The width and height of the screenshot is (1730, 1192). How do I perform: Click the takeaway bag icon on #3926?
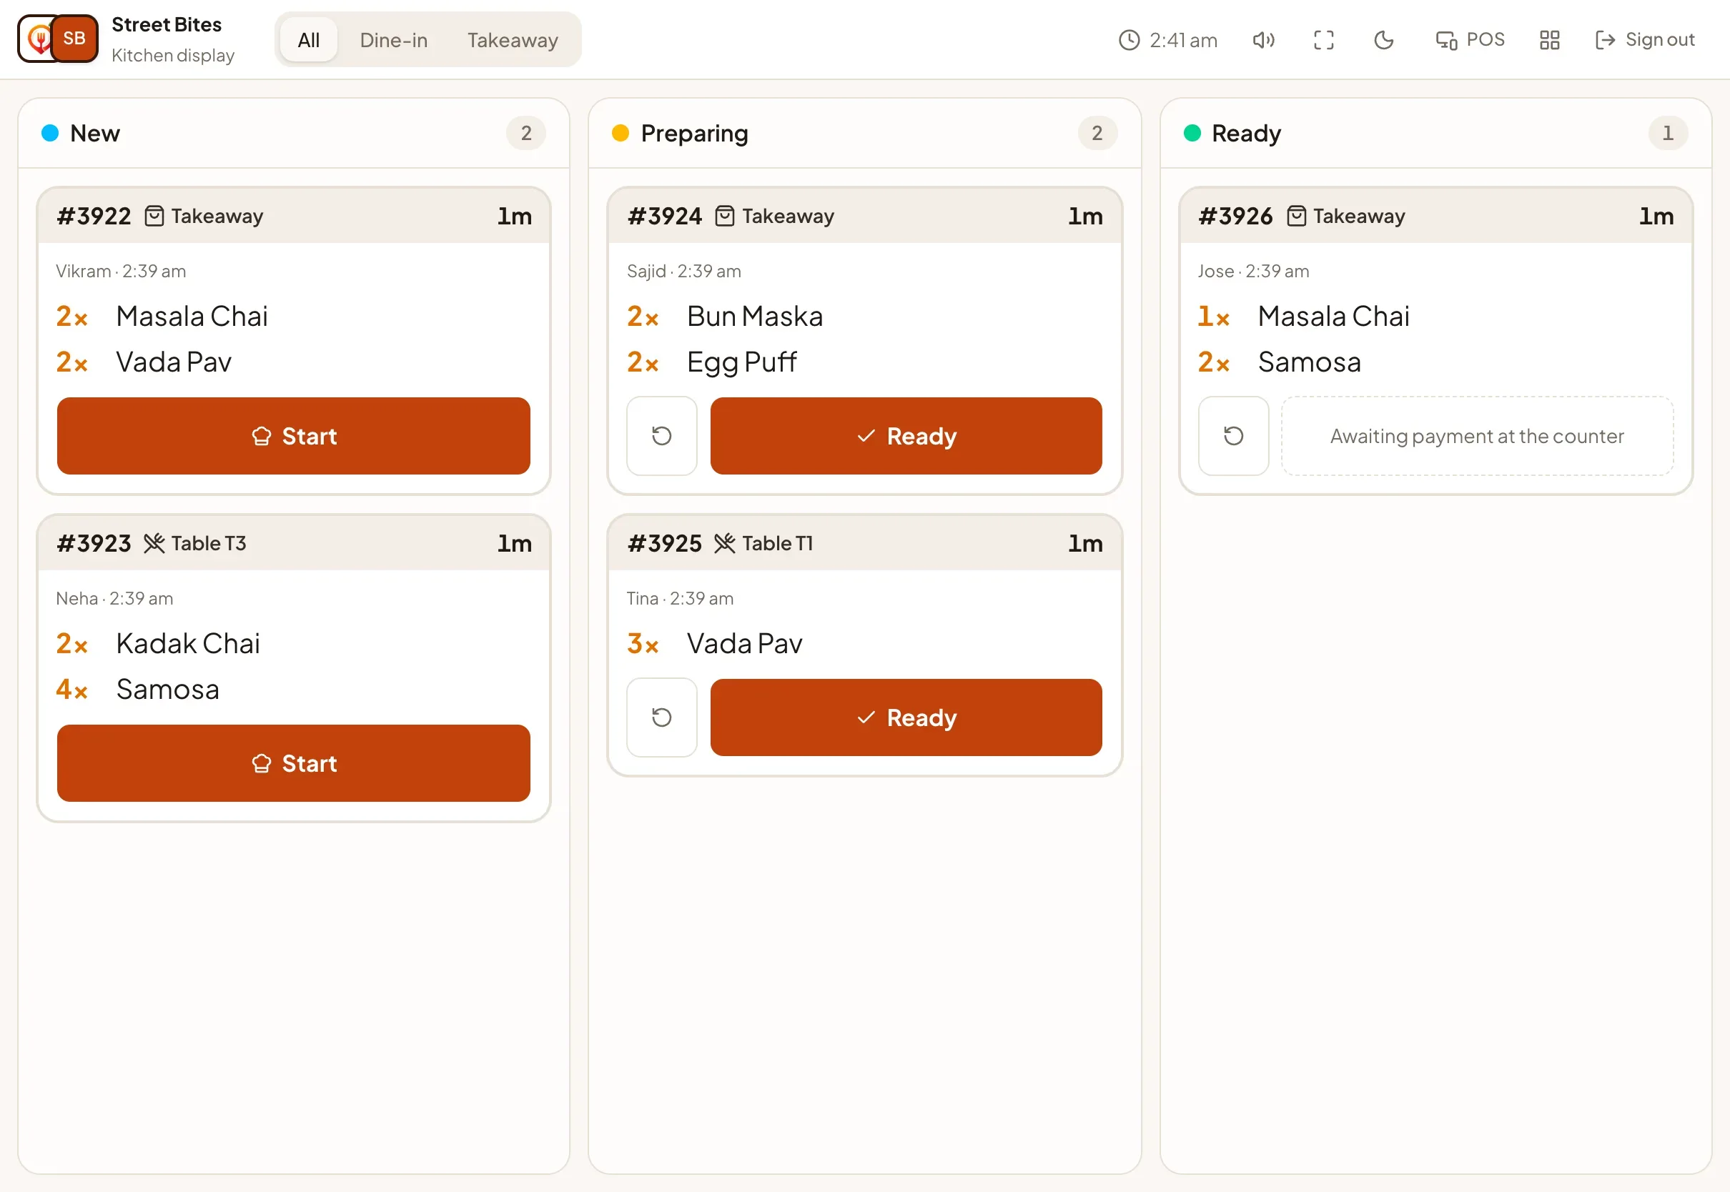point(1296,216)
